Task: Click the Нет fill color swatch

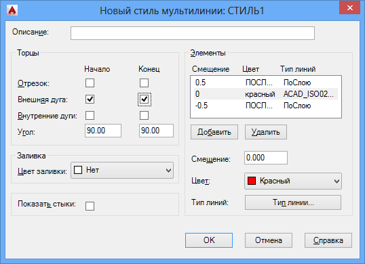Action: (x=78, y=170)
